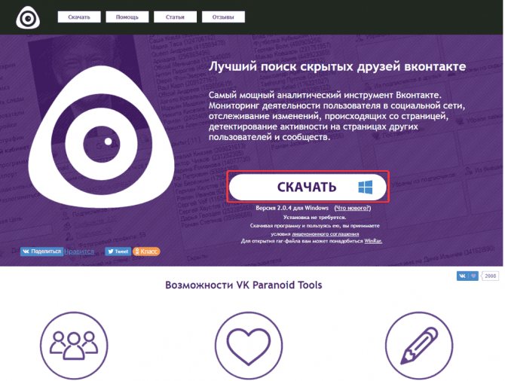Open the Помощь navigation item
Screen dimensions: 505x381
coord(127,17)
